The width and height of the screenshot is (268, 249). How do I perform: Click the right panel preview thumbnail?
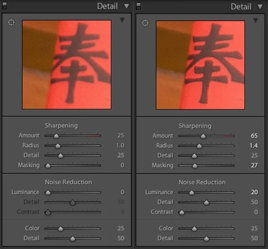pyautogui.click(x=200, y=65)
